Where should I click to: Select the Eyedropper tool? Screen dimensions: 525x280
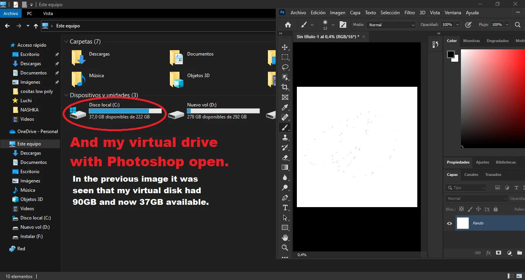pos(285,107)
